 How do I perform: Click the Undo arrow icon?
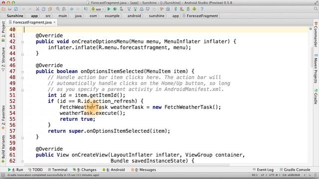pyautogui.click(x=24, y=9)
